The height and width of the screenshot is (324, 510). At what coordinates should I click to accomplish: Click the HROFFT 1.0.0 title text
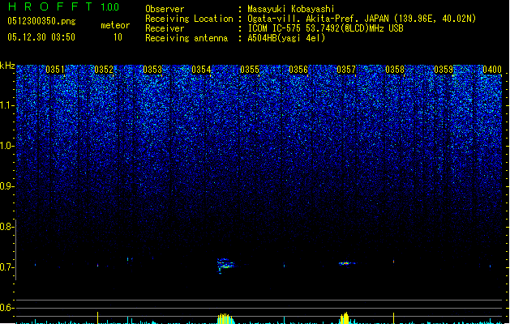coord(63,6)
